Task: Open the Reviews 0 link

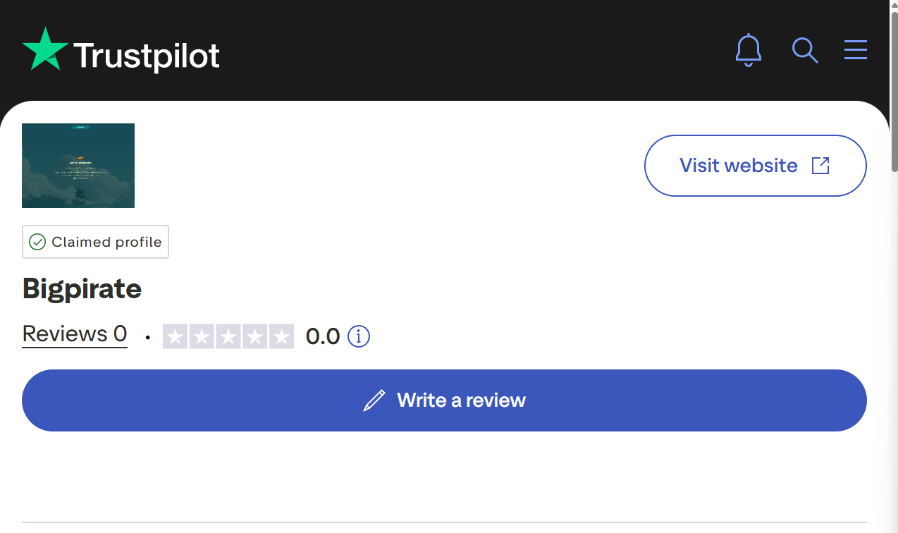Action: tap(75, 333)
